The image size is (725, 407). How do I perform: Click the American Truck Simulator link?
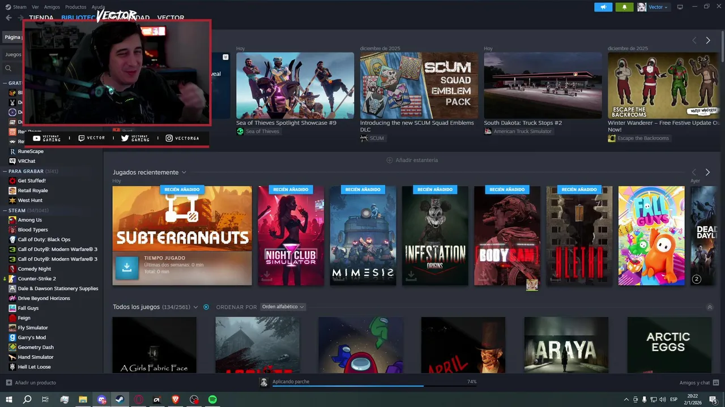pos(522,131)
